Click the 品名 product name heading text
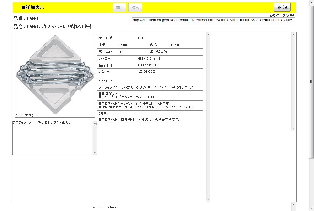The width and height of the screenshot is (314, 211). pos(53,27)
